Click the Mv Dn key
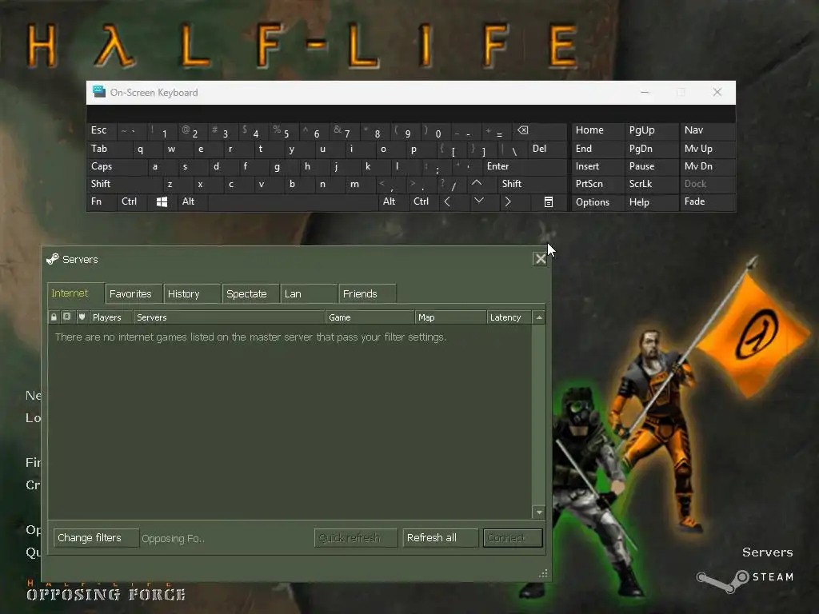This screenshot has height=614, width=819. tap(707, 166)
